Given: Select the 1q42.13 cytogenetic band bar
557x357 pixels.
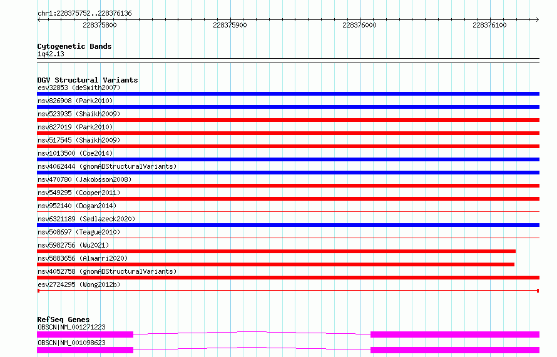Looking at the screenshot, I should 288,61.
